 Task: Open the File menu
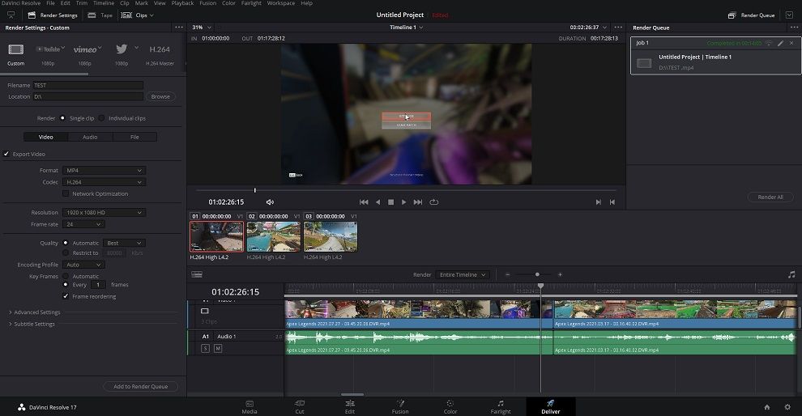coord(51,3)
